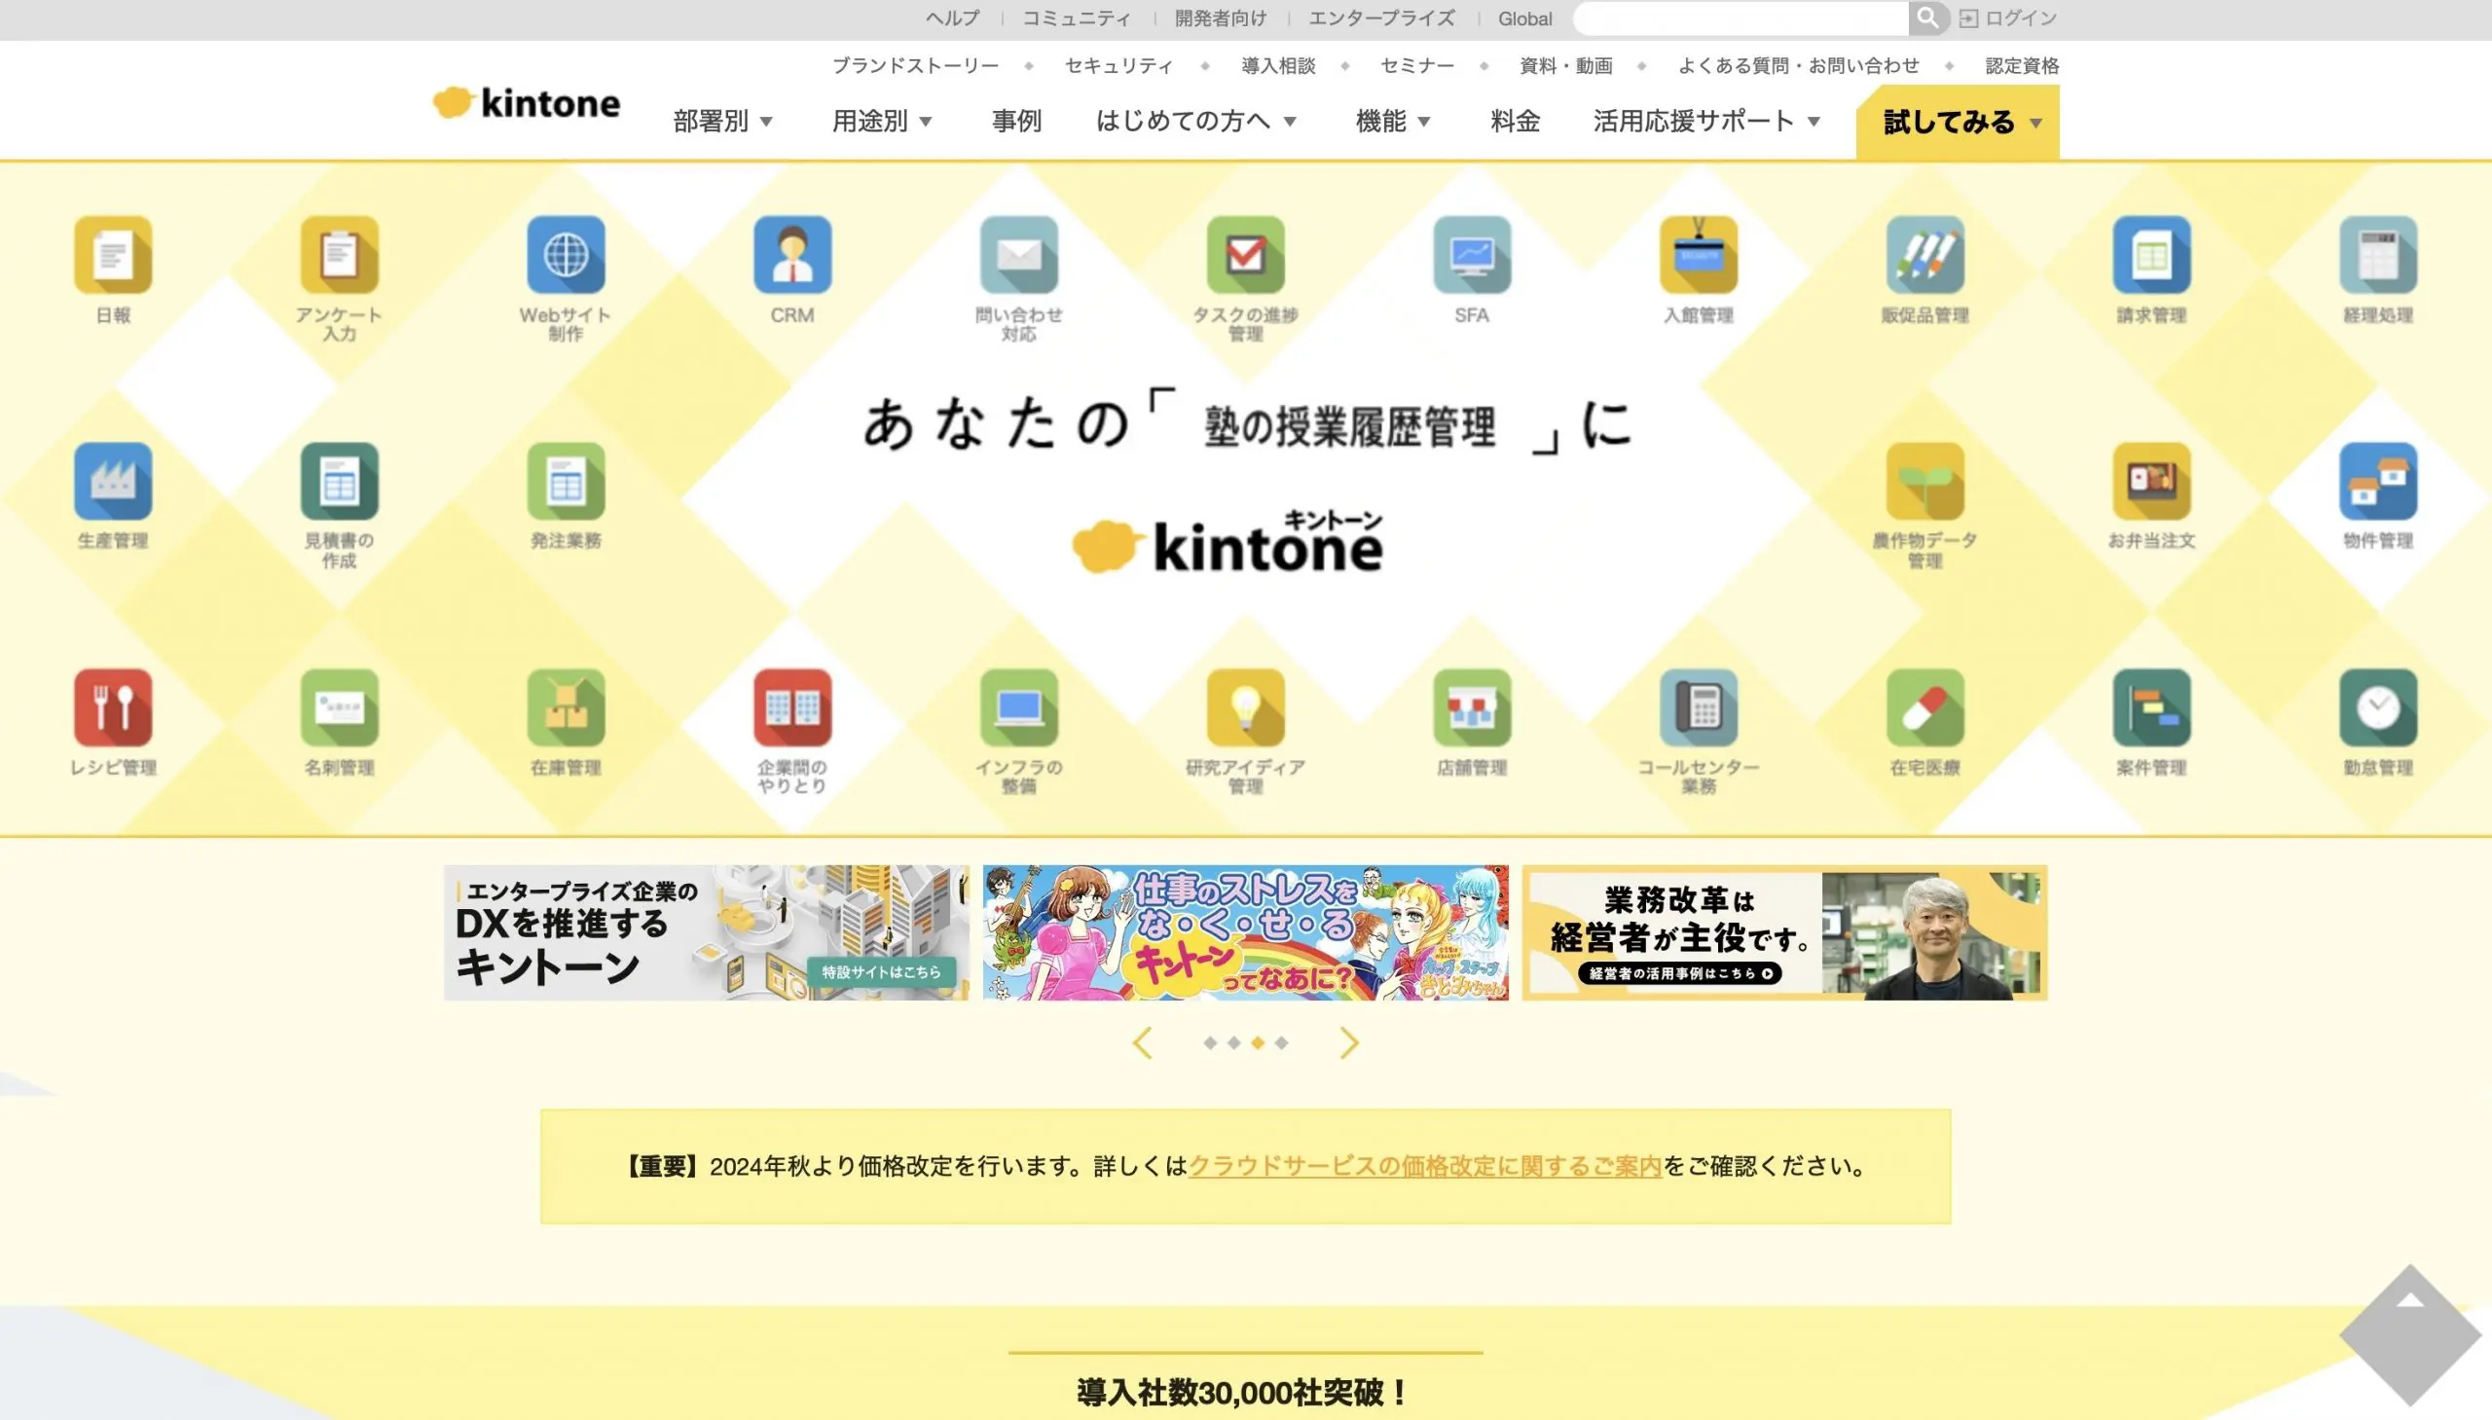Show previous banner carousel slide
Image resolution: width=2492 pixels, height=1420 pixels.
1143,1042
